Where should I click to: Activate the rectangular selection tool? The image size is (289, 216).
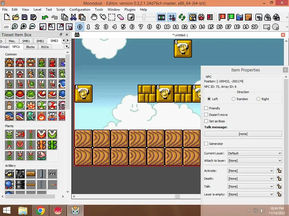point(112,17)
